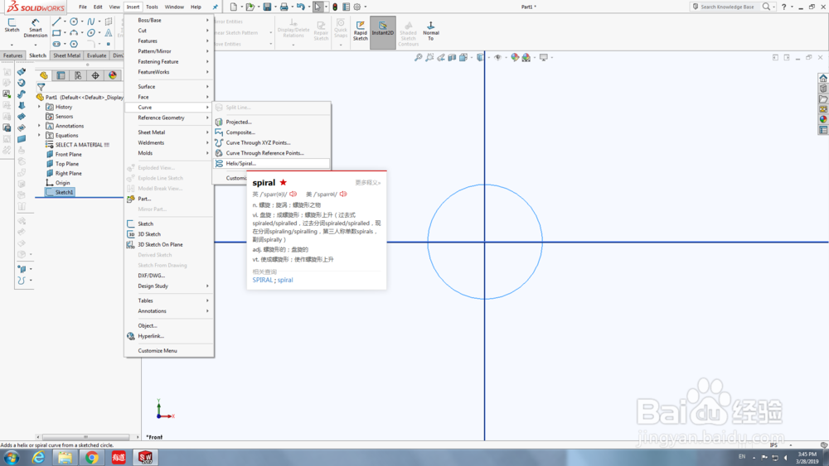This screenshot has width=829, height=466.
Task: Open the Insert menu
Action: click(133, 7)
